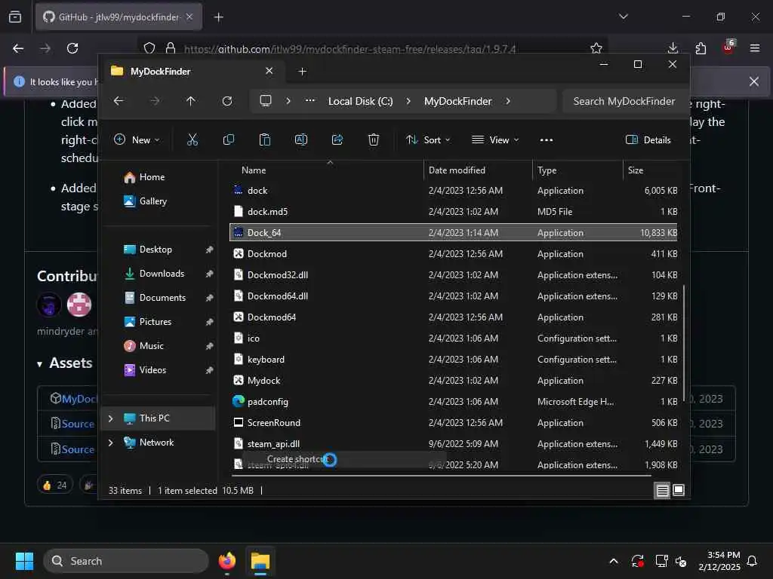Open a new Firefox tab
This screenshot has width=773, height=579.
pos(218,17)
